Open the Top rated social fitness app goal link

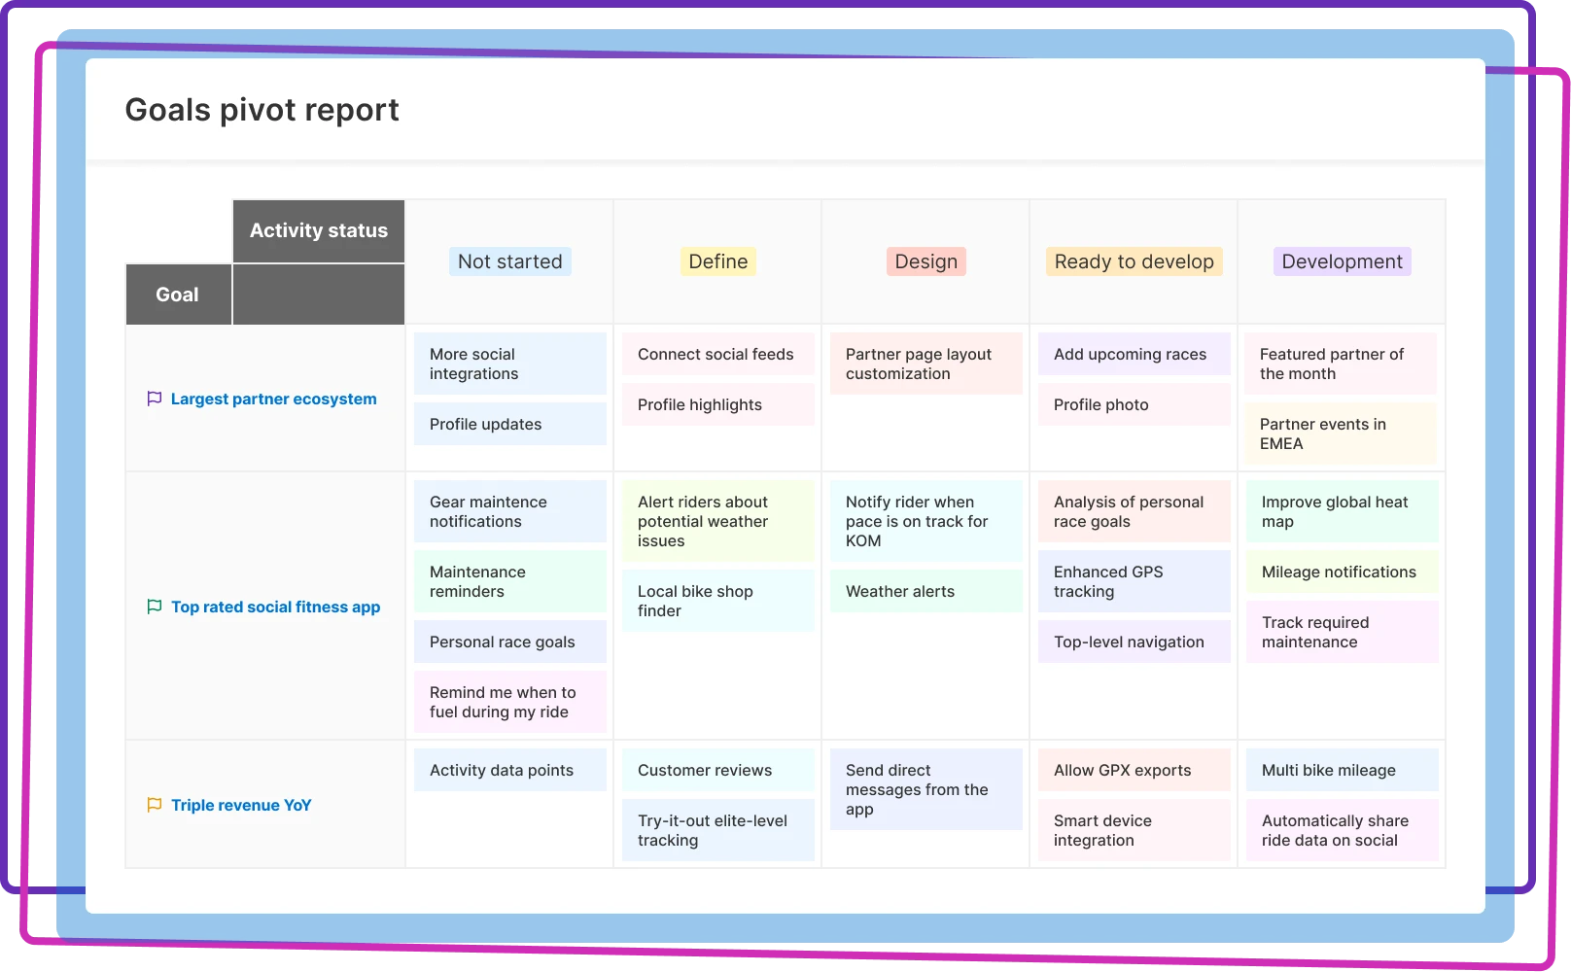coord(275,607)
